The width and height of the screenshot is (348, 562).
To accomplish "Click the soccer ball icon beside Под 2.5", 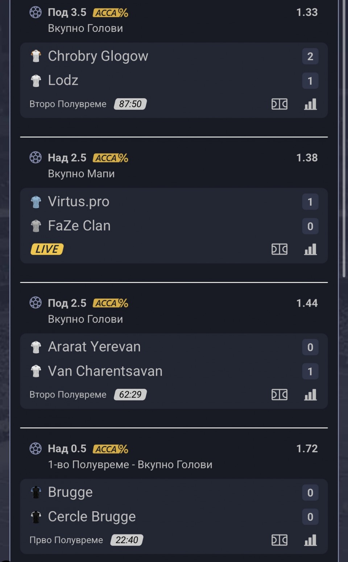I will pyautogui.click(x=36, y=302).
